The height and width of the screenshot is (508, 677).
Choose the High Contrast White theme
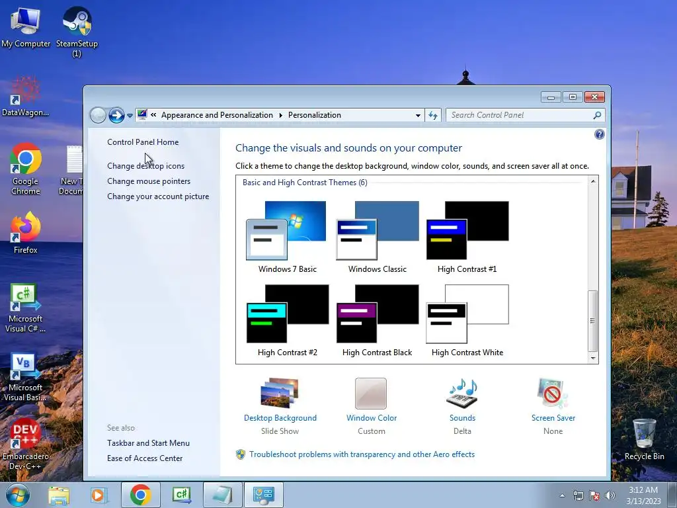467,320
